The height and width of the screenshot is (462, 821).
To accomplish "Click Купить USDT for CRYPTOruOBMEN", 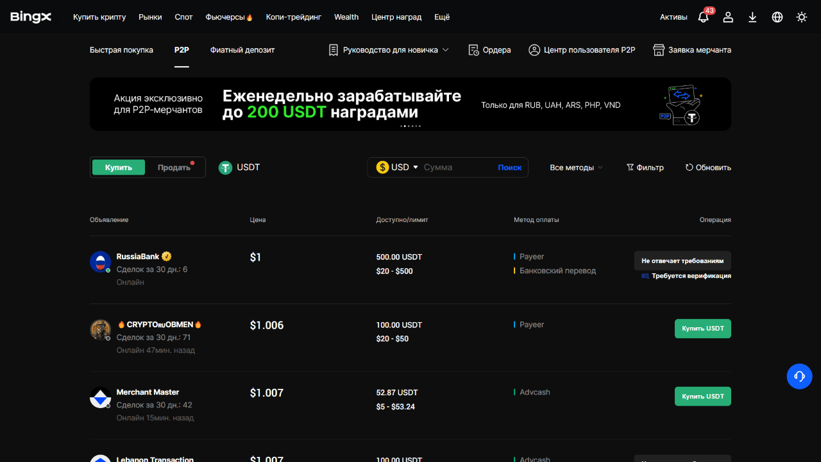I will coord(702,329).
